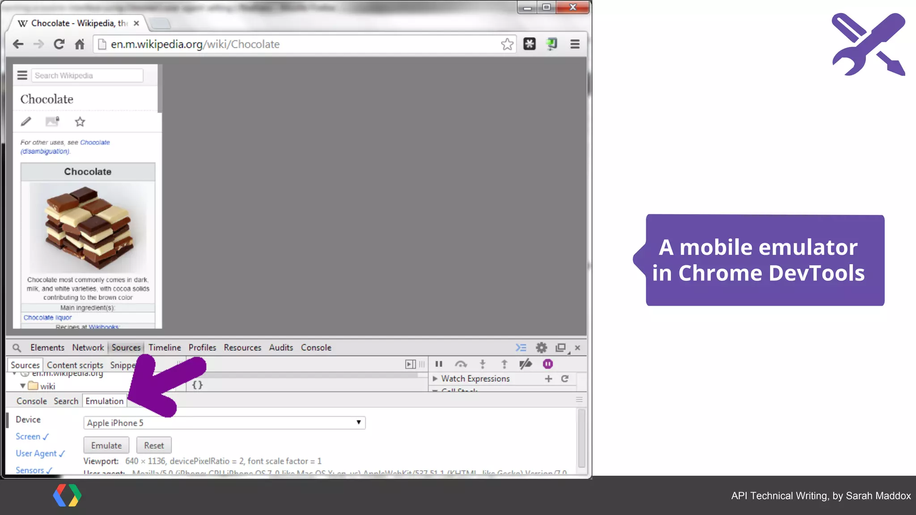Viewport: 916px width, 515px height.
Task: Click the Search Wikipedia field
Action: tap(87, 76)
